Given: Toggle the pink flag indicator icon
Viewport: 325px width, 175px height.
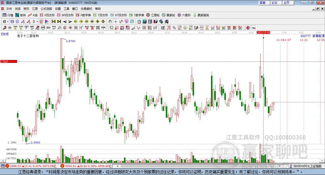Looking at the screenshot, I should (47, 22).
